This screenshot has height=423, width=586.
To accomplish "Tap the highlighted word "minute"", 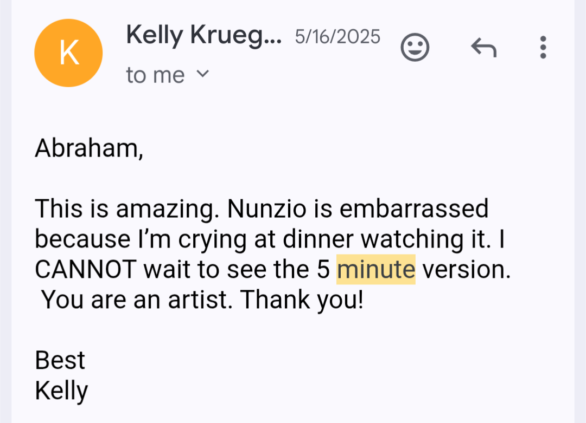I will coord(375,270).
